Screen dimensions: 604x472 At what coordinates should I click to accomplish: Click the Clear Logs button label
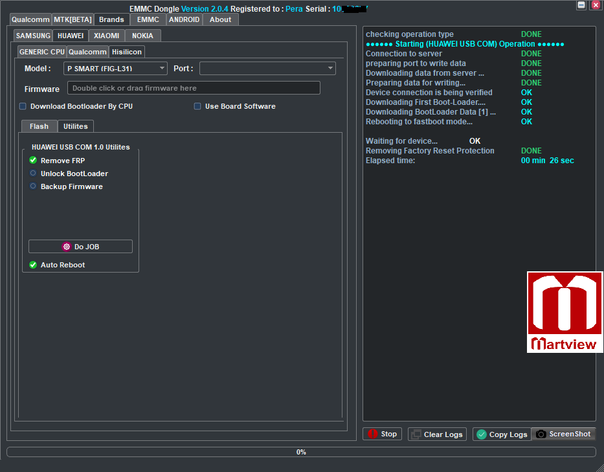click(x=443, y=434)
